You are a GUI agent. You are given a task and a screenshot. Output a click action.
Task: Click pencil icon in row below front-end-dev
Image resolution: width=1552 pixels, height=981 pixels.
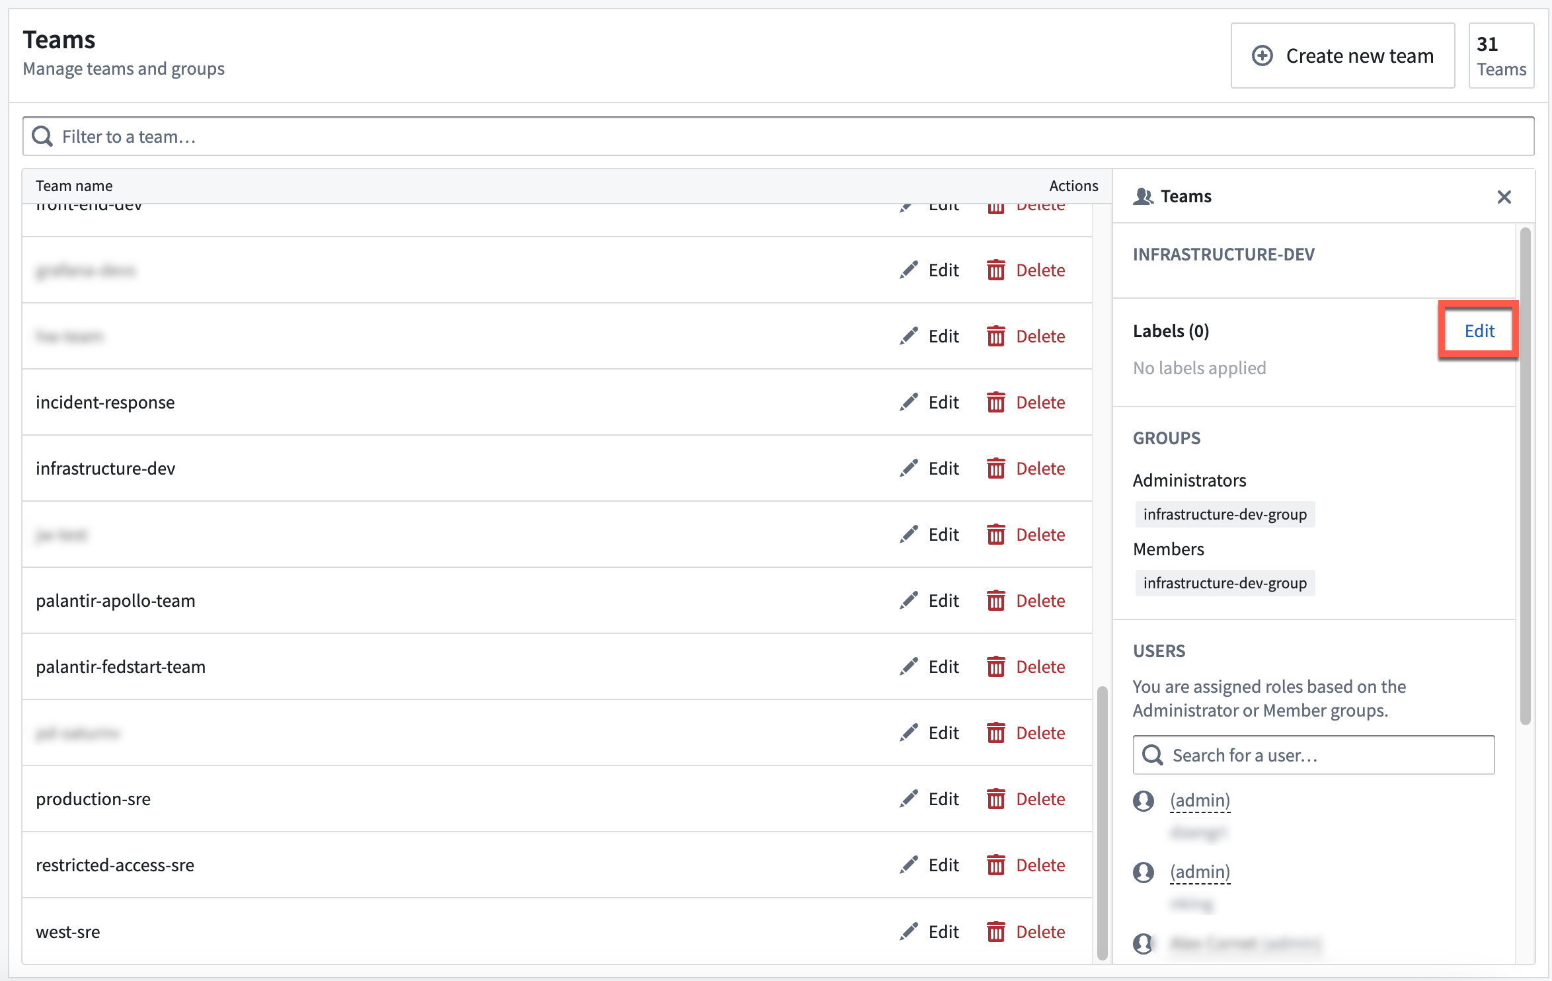pyautogui.click(x=909, y=270)
